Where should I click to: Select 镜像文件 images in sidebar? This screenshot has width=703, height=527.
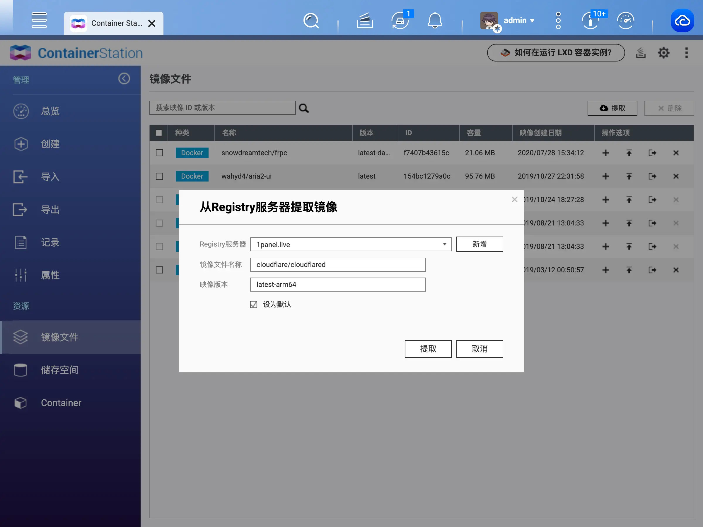click(70, 337)
